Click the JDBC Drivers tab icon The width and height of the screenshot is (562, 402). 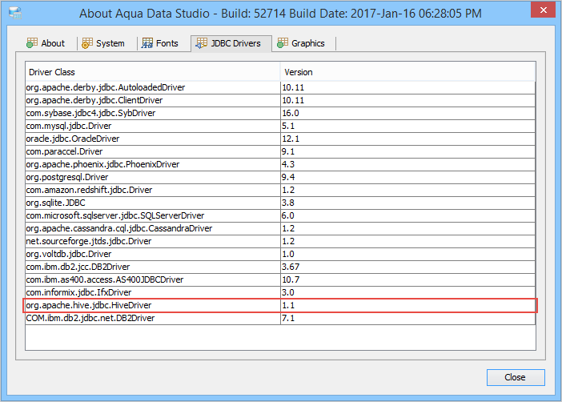point(201,43)
